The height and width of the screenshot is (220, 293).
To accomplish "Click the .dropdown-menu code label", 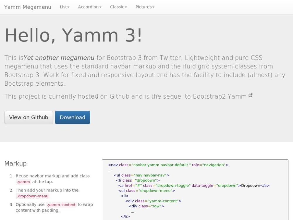I will 32,196.
